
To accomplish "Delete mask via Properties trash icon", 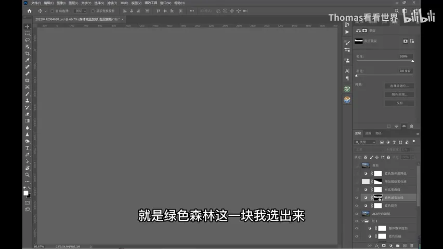I will point(412,127).
